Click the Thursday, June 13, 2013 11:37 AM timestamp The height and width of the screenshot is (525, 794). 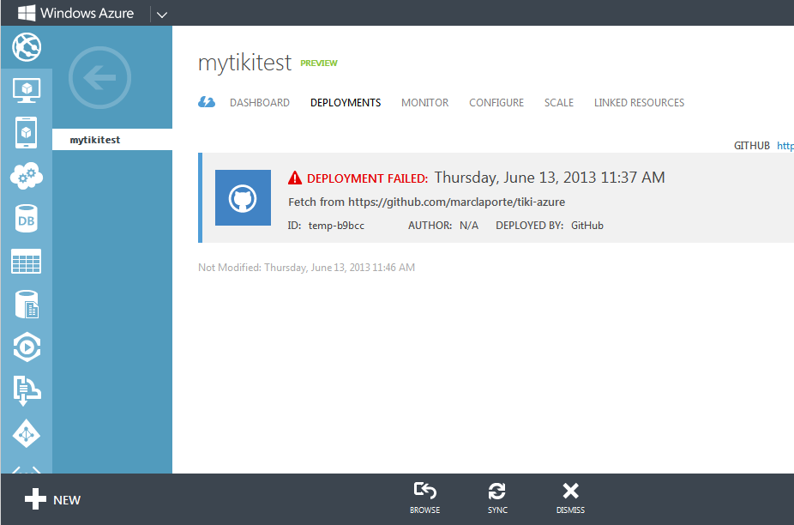pos(550,178)
